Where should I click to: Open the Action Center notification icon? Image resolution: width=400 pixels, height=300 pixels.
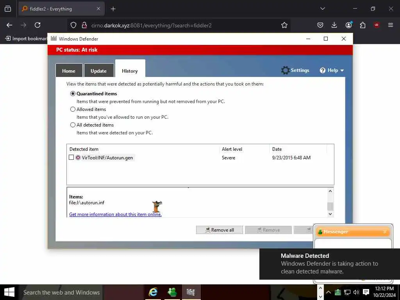click(x=366, y=292)
